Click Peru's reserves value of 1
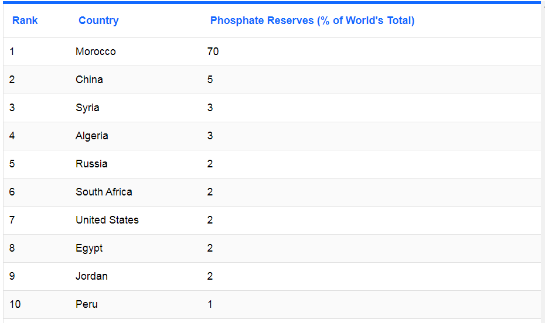The image size is (545, 323). point(210,304)
